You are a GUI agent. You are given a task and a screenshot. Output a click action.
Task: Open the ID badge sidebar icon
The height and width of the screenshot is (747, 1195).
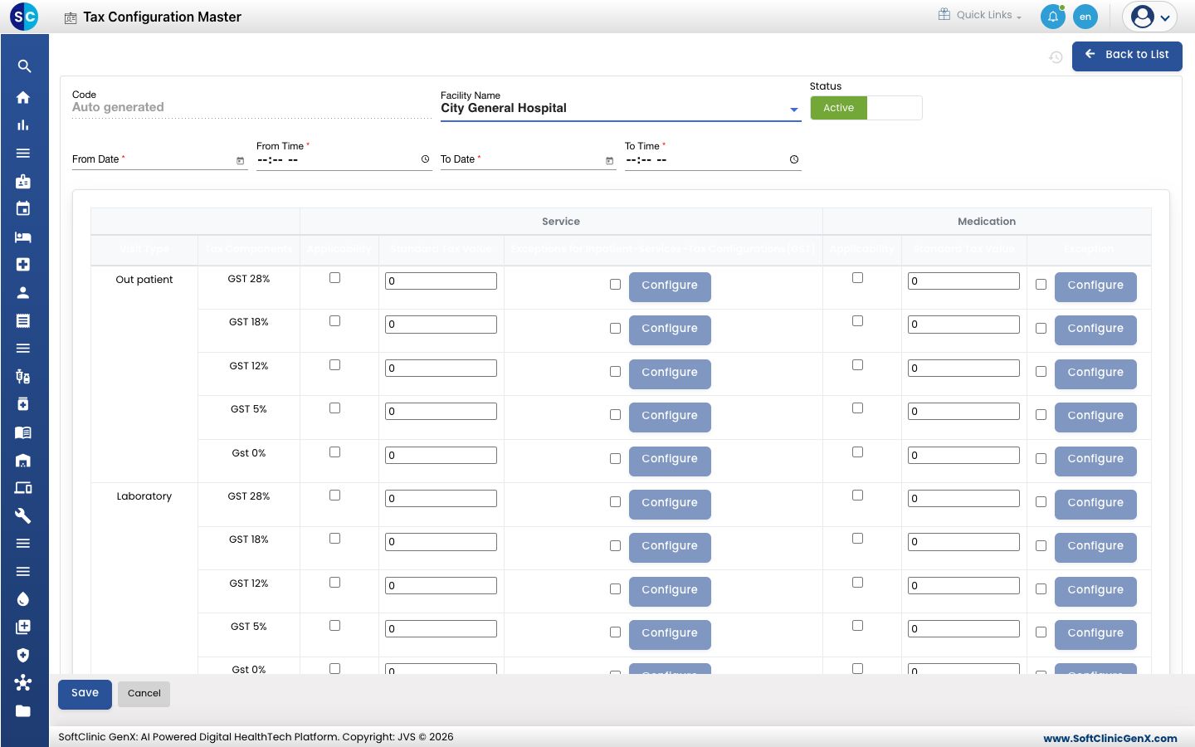(23, 181)
